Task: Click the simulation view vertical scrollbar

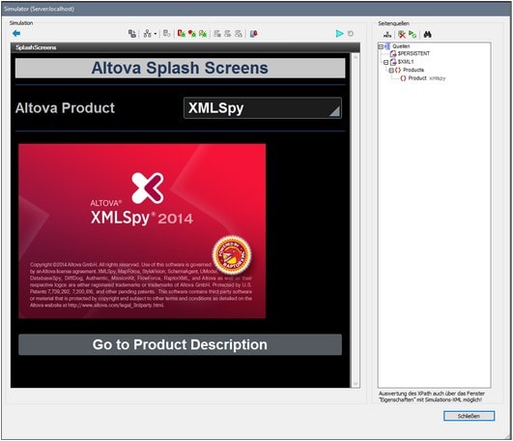Action: pos(356,220)
